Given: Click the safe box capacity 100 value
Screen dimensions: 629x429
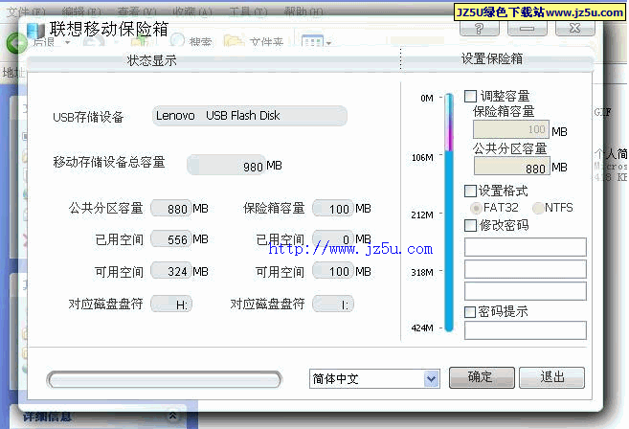Looking at the screenshot, I should 333,209.
